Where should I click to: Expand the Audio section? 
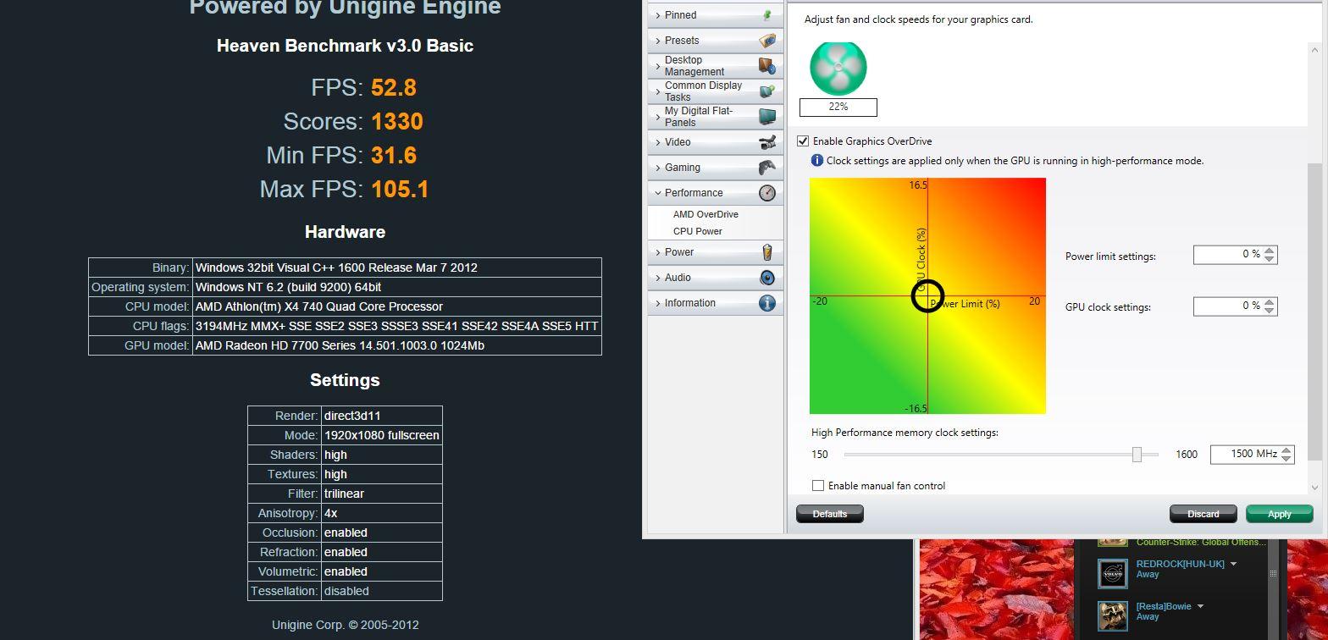tap(658, 278)
